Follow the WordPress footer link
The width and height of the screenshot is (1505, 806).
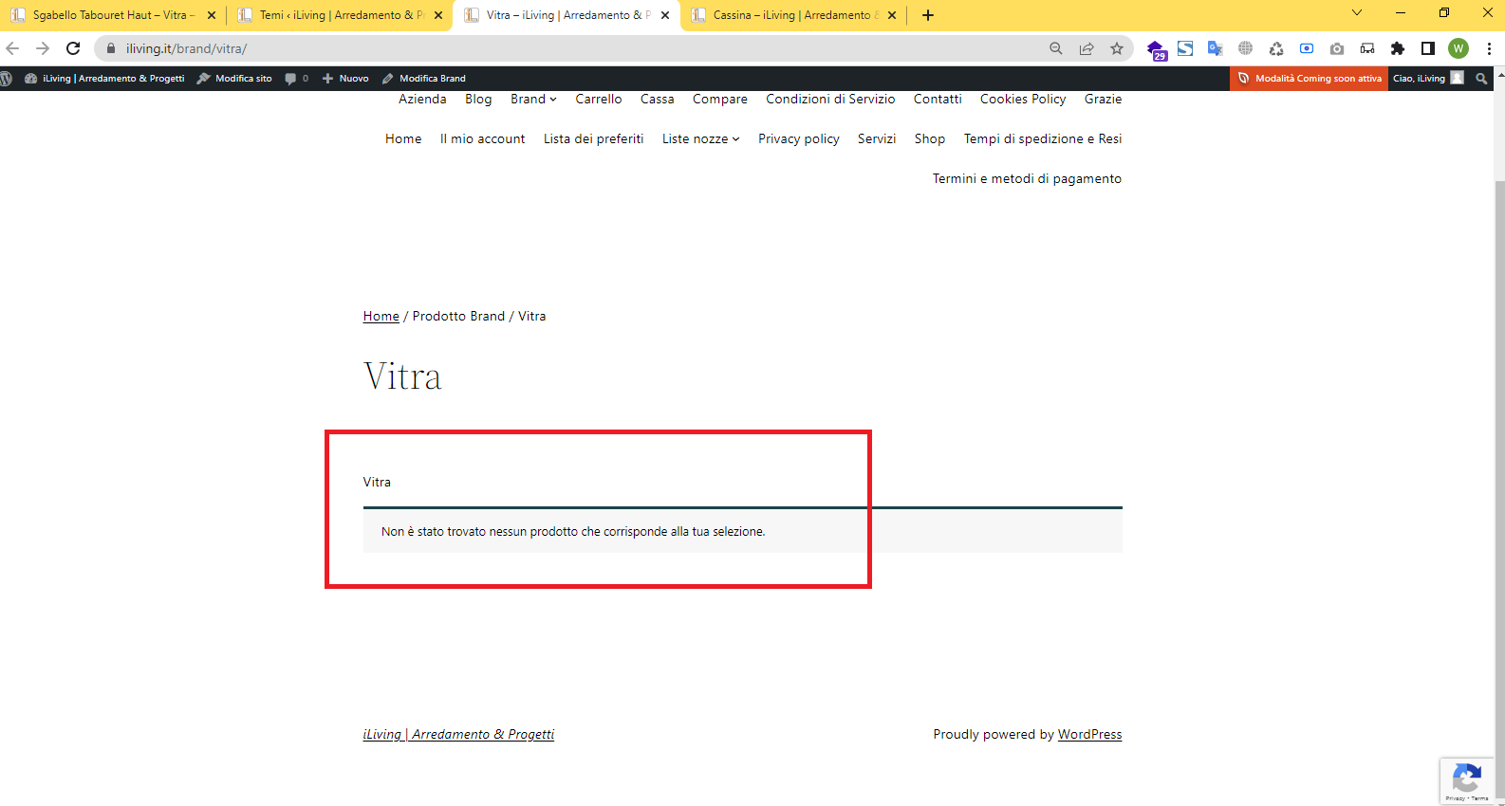pos(1089,734)
